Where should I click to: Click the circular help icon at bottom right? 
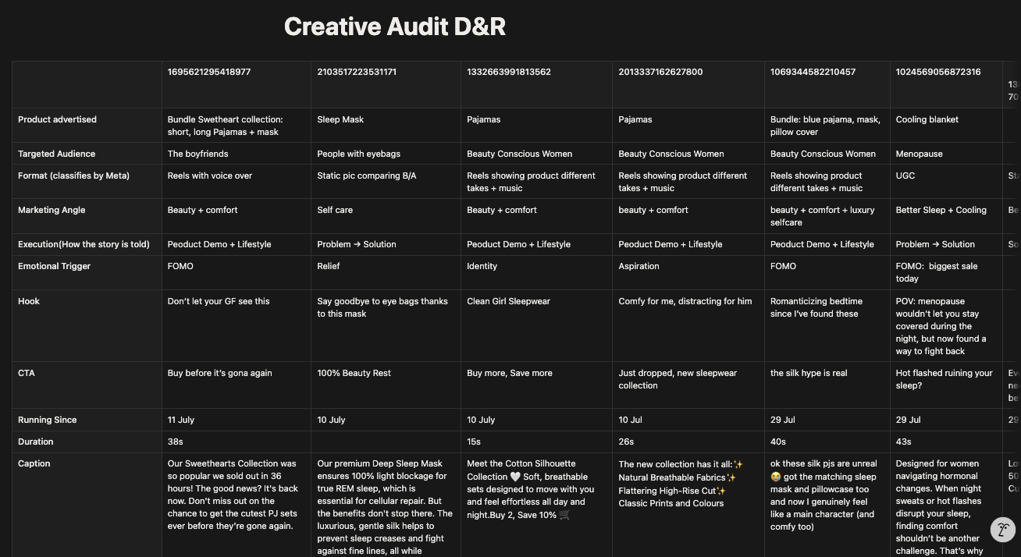[1003, 530]
